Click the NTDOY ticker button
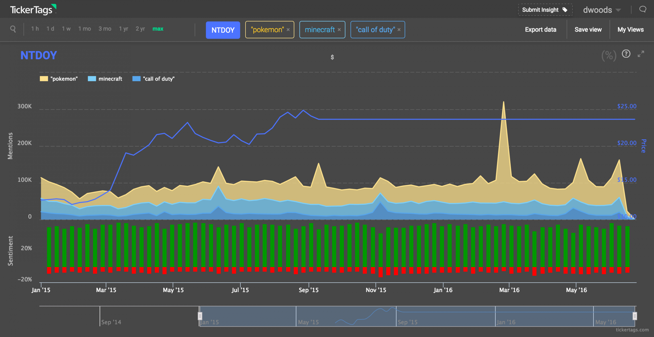The height and width of the screenshot is (337, 654). 223,30
